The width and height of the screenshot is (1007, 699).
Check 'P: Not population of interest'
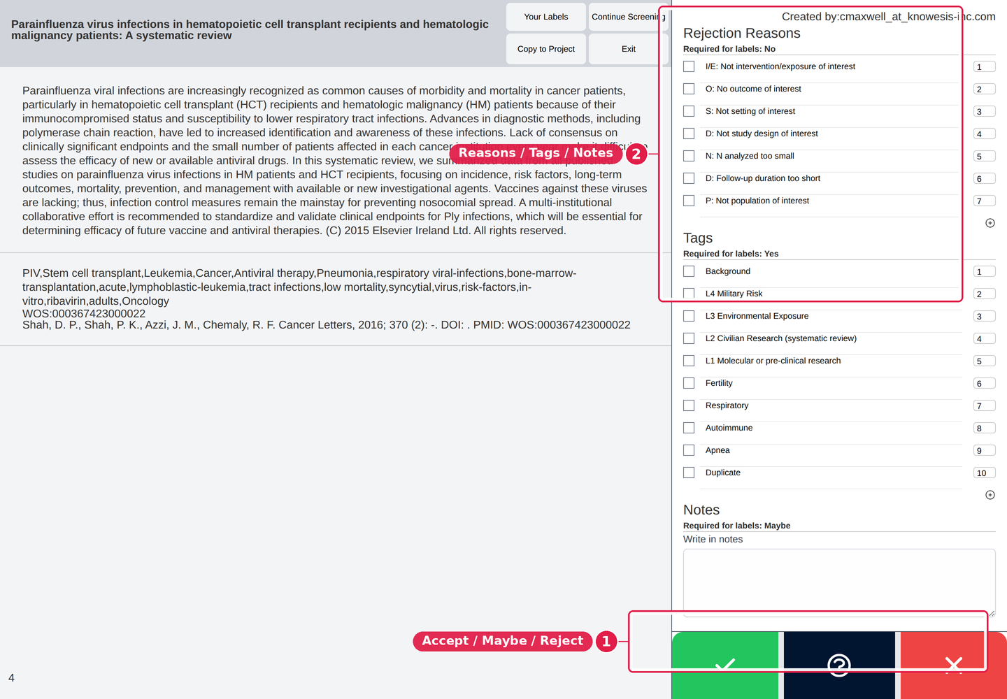click(689, 201)
